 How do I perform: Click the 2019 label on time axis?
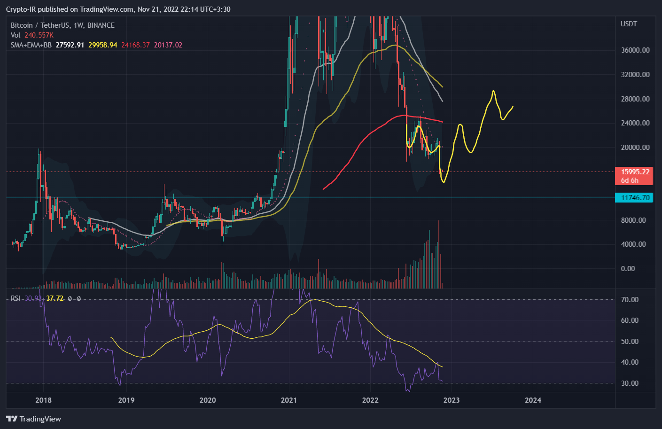click(126, 400)
